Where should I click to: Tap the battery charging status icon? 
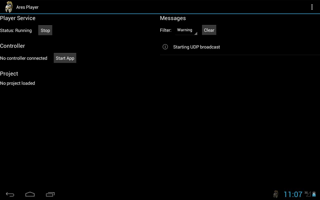click(x=314, y=194)
